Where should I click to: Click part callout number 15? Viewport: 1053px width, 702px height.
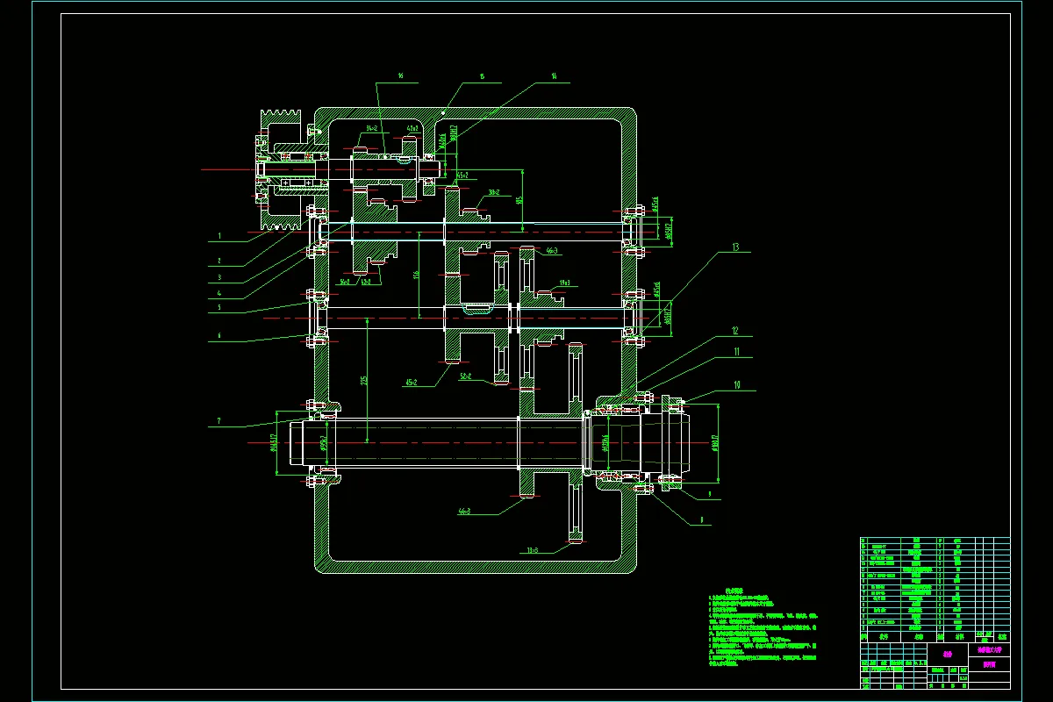pyautogui.click(x=482, y=77)
